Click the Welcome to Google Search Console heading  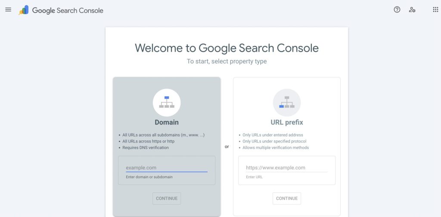click(x=227, y=47)
